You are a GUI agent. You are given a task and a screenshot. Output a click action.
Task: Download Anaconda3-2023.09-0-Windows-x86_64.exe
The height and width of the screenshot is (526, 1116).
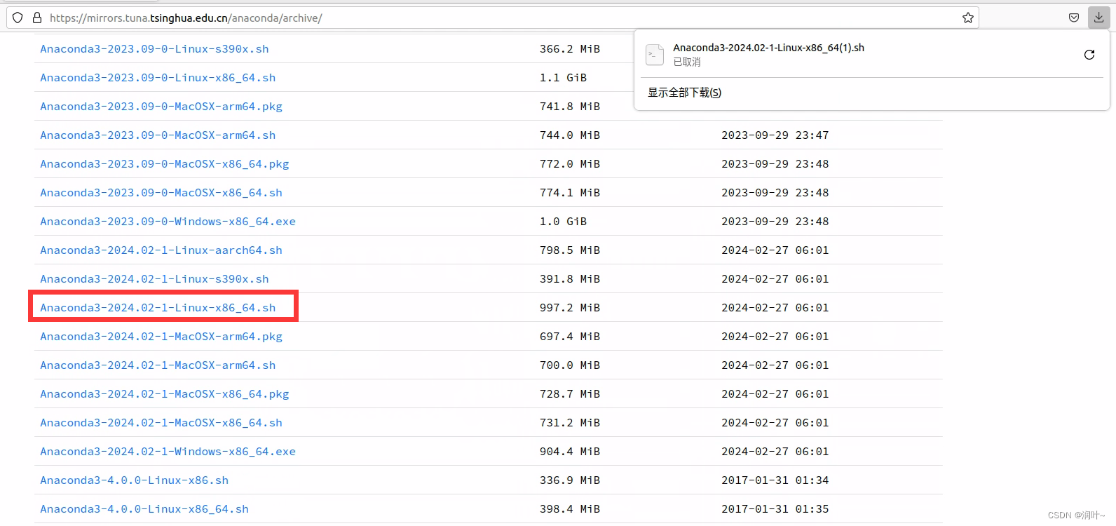(x=168, y=222)
